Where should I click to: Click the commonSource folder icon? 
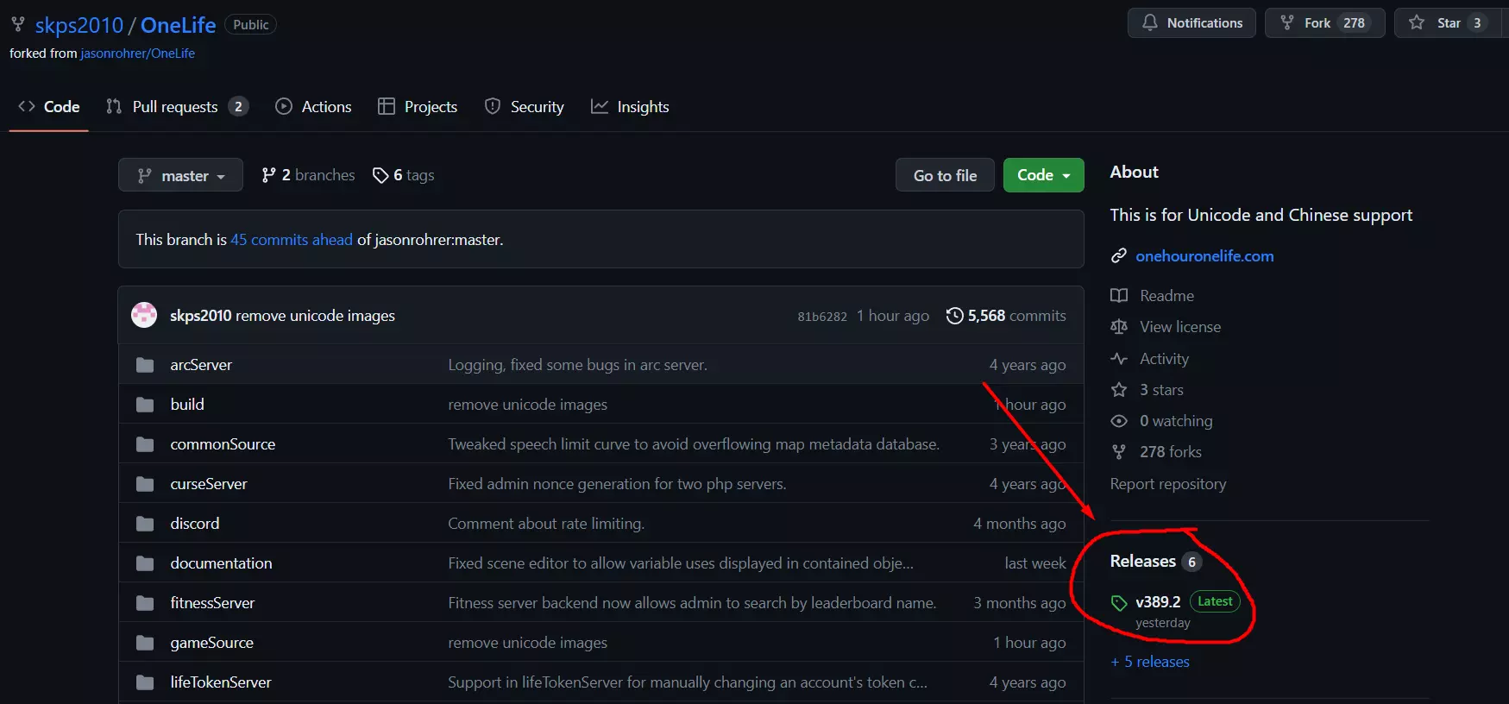145,444
